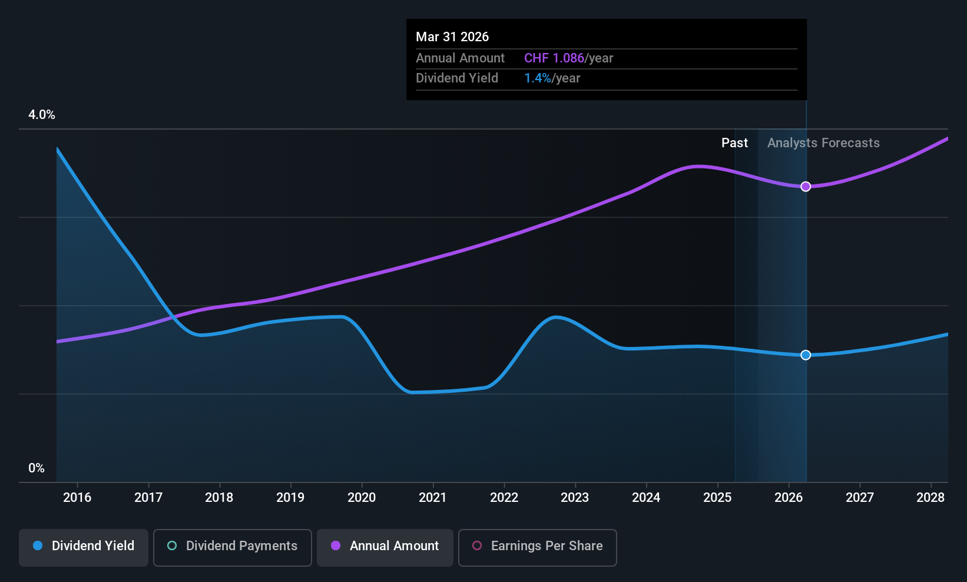Image resolution: width=967 pixels, height=582 pixels.
Task: Click the blue Dividend Yield legend dot
Action: click(38, 545)
